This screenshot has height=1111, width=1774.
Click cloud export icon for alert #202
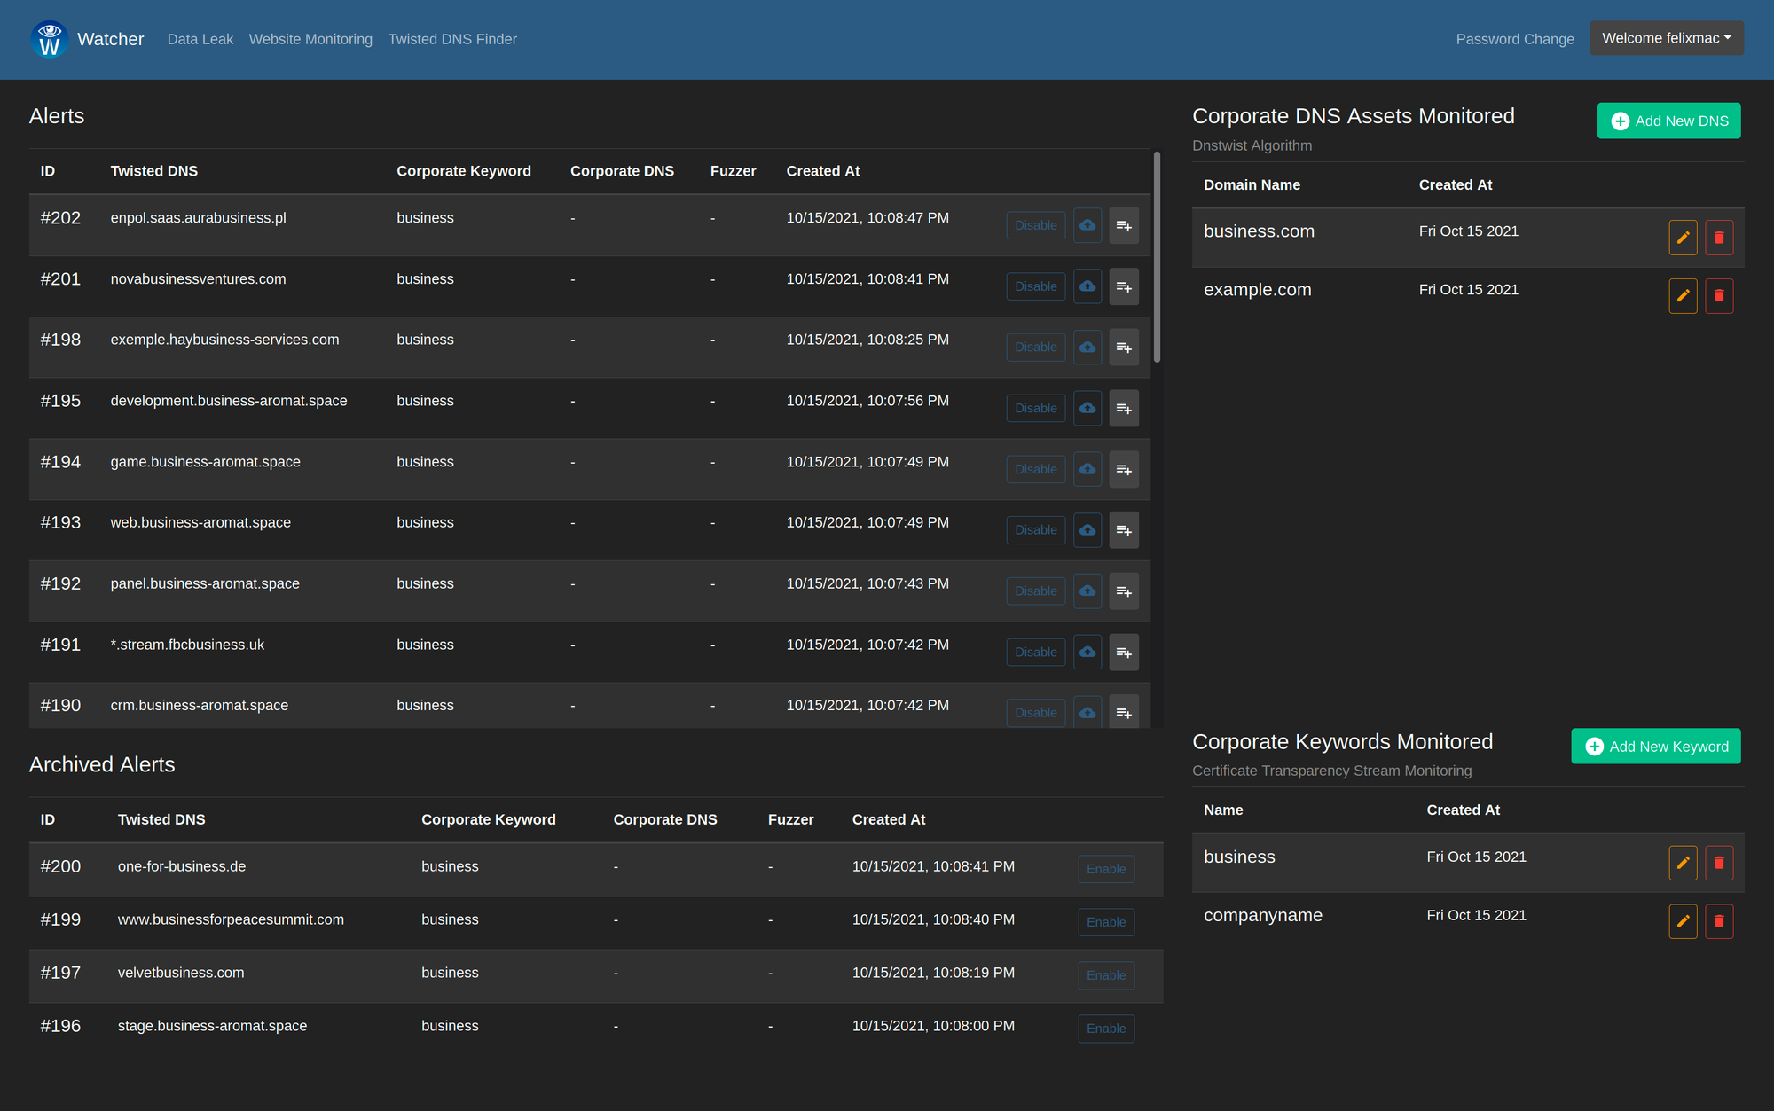[1087, 225]
